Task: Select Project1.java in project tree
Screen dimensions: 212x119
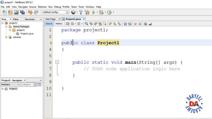Action: pyautogui.click(x=27, y=34)
